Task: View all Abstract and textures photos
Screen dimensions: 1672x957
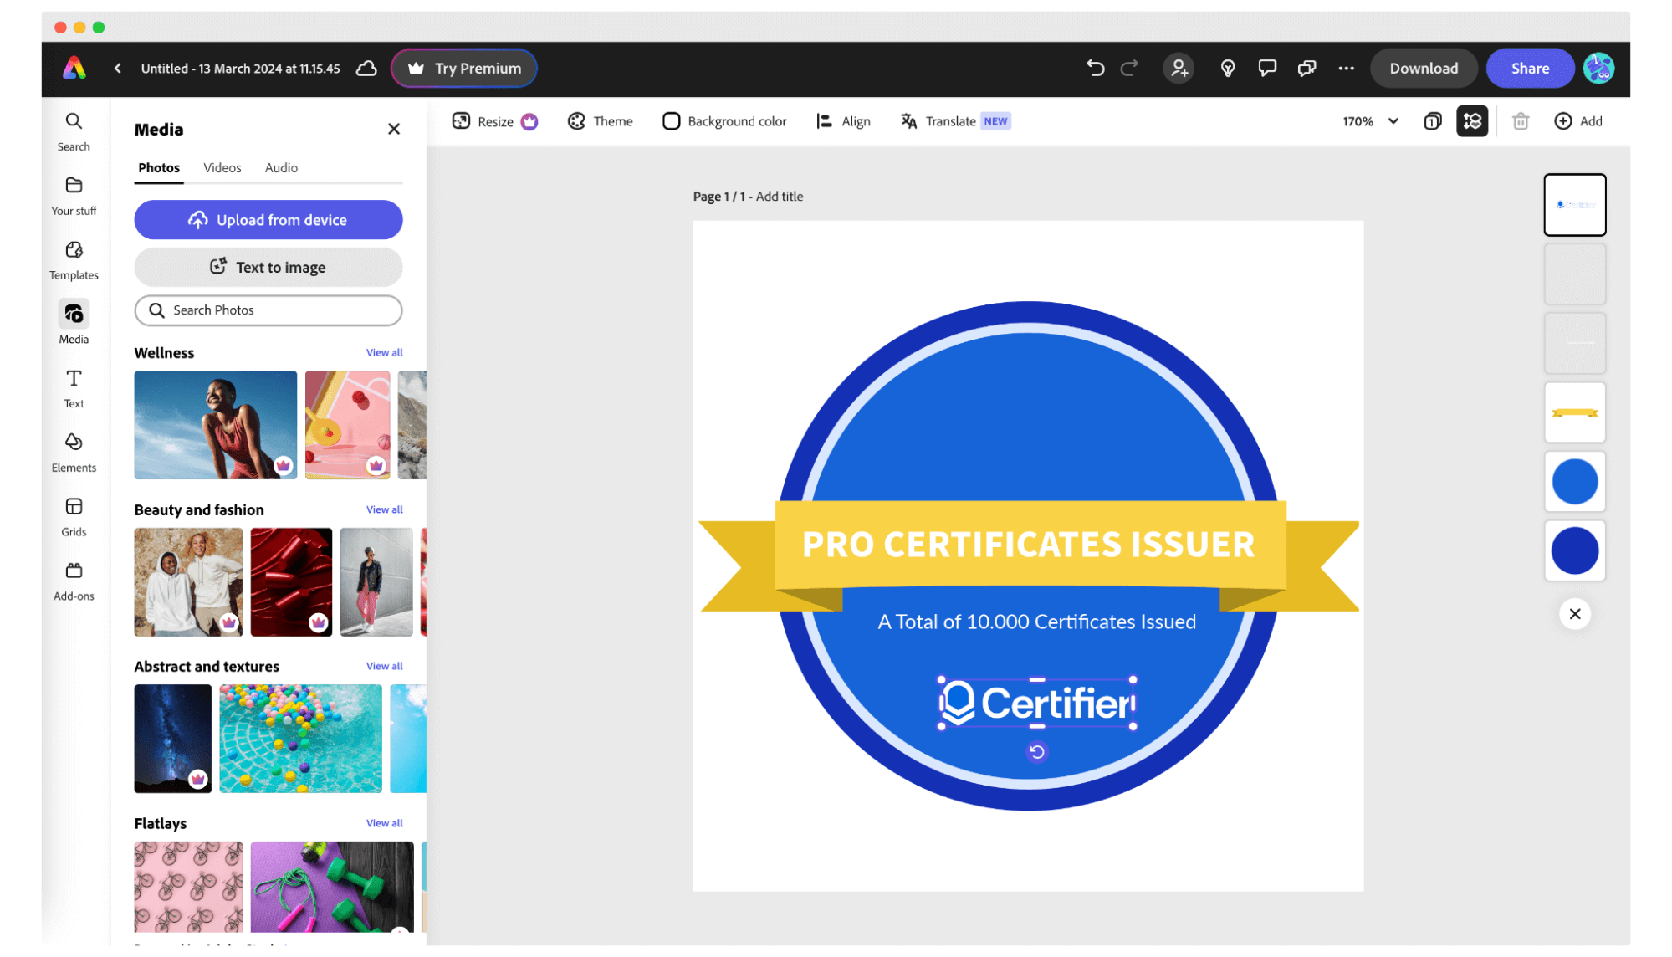Action: (x=384, y=666)
